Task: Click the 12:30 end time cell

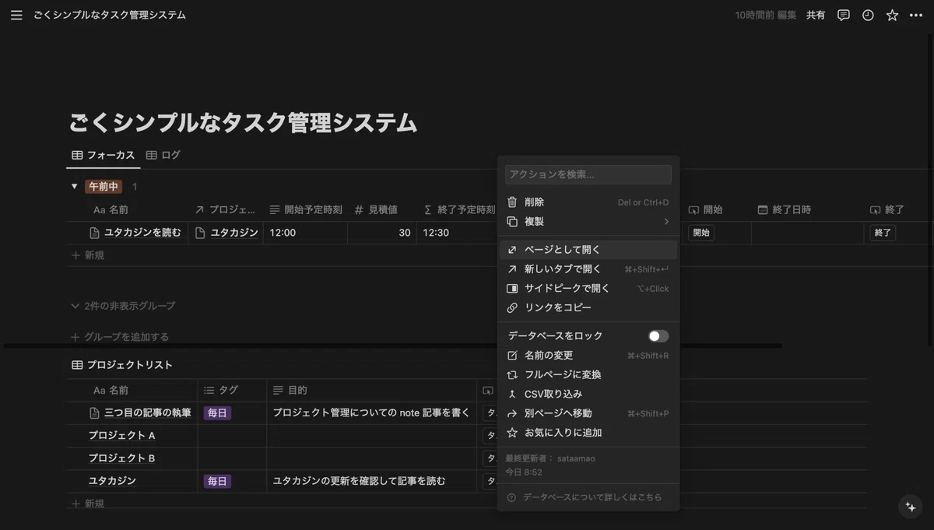Action: click(x=458, y=233)
